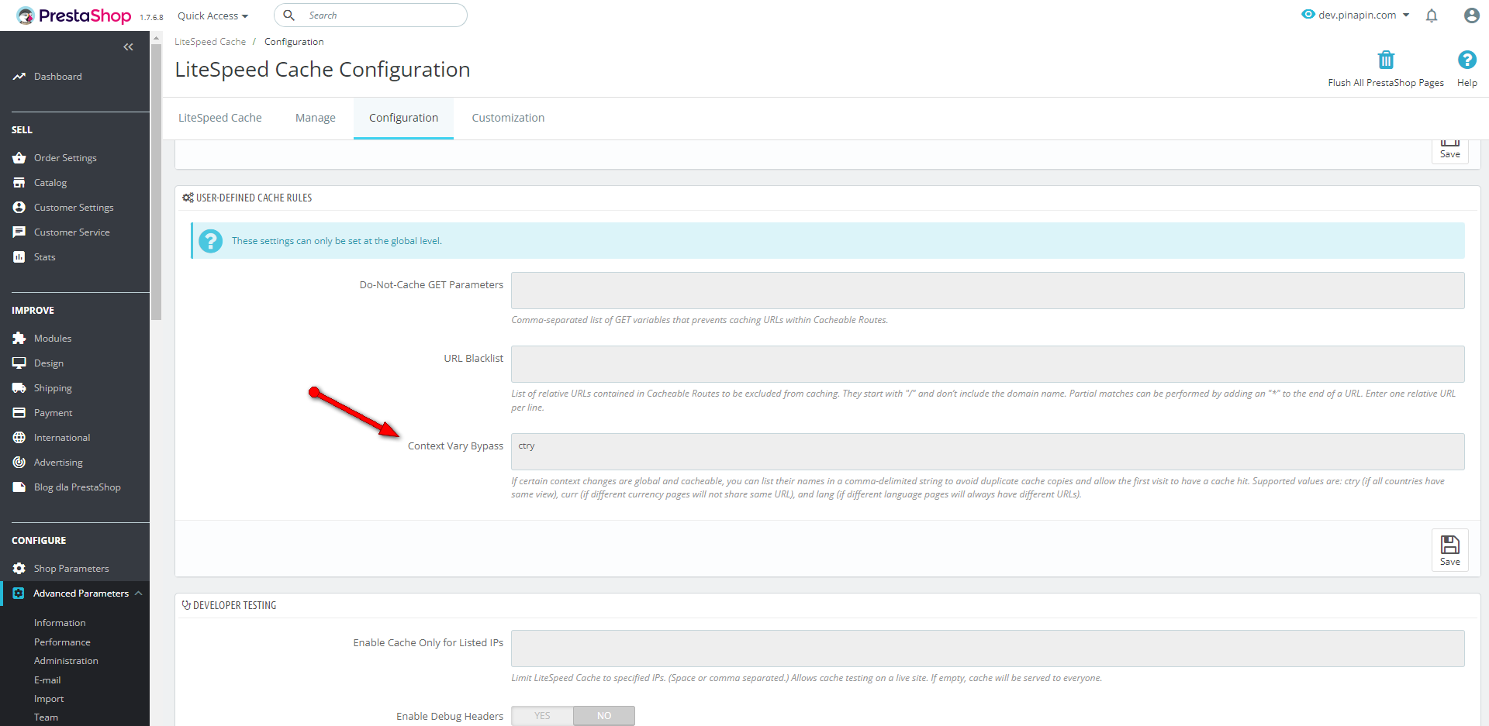Go to Order Settings in sidebar
Image resolution: width=1489 pixels, height=726 pixels.
pyautogui.click(x=65, y=158)
